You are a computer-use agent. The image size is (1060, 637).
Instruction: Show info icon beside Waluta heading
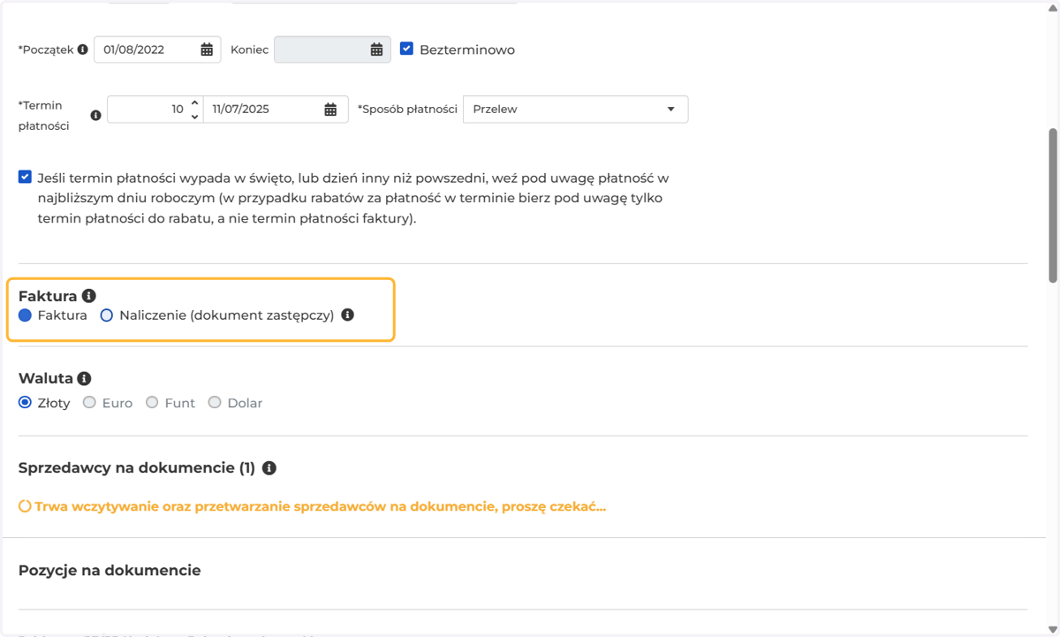click(x=84, y=378)
